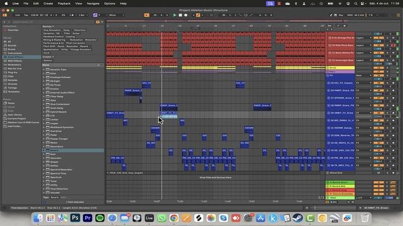Viewport: 403px width, 226px height.
Task: Arm the Arrangement Record button
Action: (x=186, y=15)
